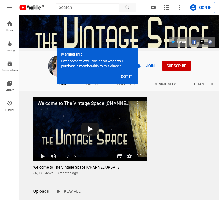219x200 pixels.
Task: Open the channel's Medium icon link
Action: (202, 42)
